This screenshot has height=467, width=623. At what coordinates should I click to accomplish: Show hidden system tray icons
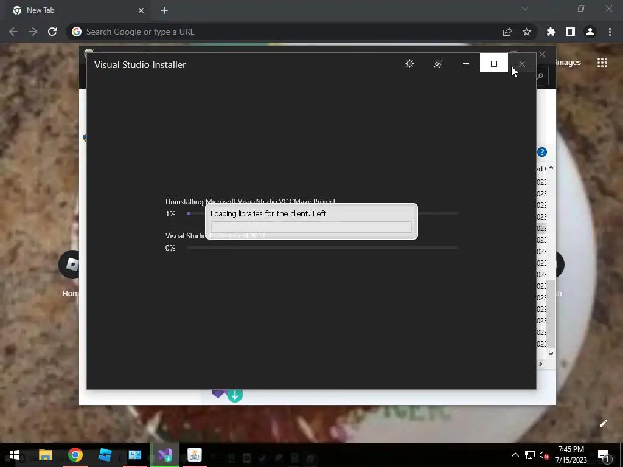[515, 455]
